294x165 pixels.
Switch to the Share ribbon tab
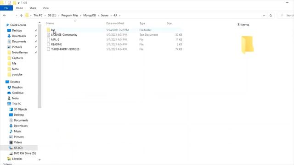coord(33,8)
